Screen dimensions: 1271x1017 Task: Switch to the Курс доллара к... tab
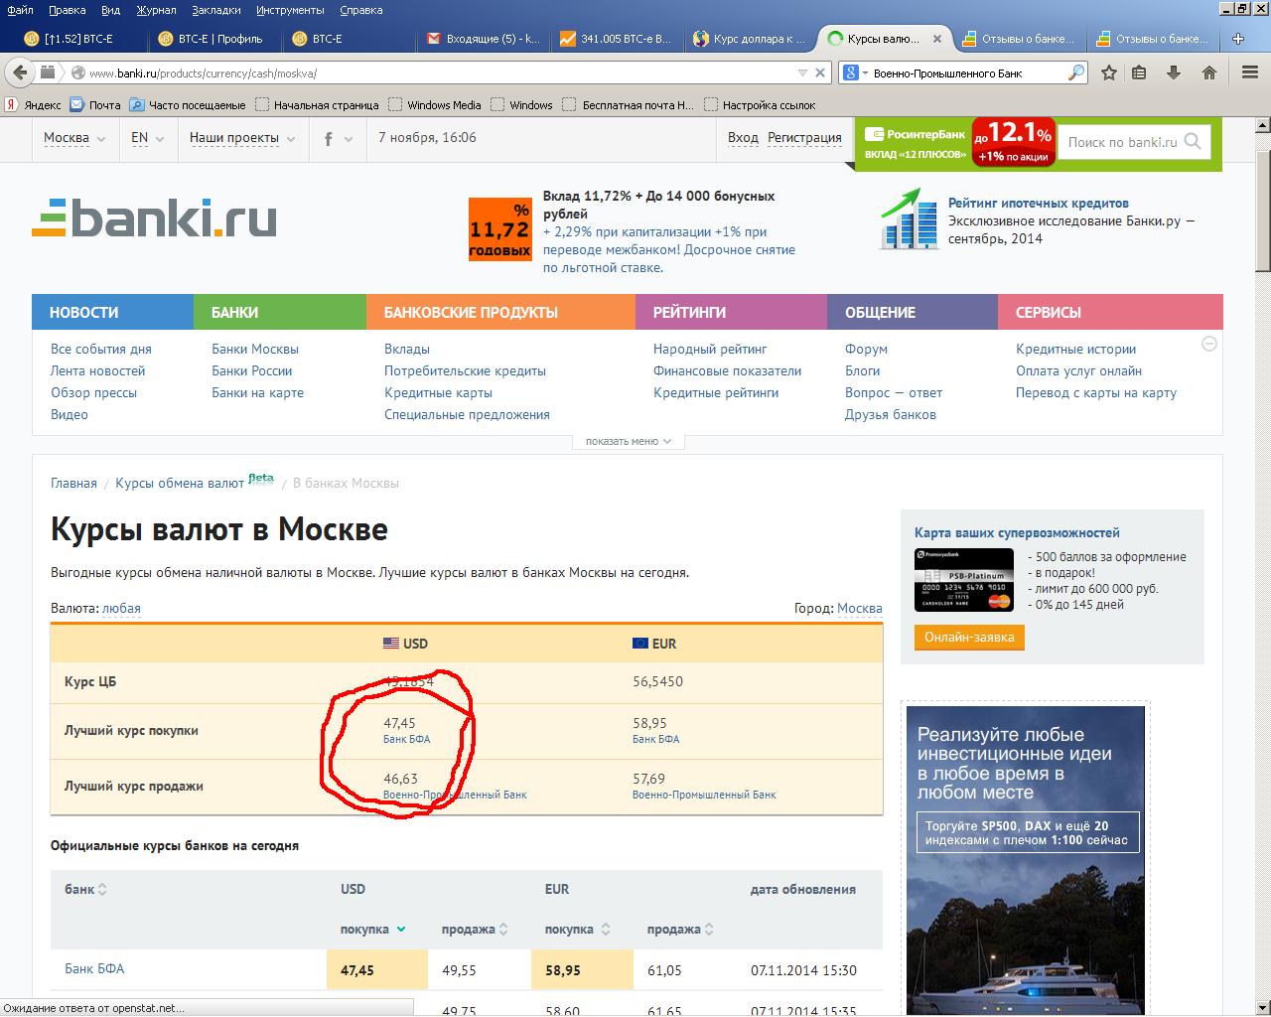point(752,39)
